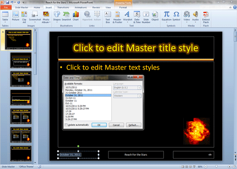Choose the '17:29:27' time format
Viewport: 237px width, 169px height.
click(70, 114)
